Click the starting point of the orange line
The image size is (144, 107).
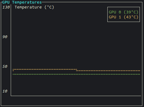pos(13,70)
